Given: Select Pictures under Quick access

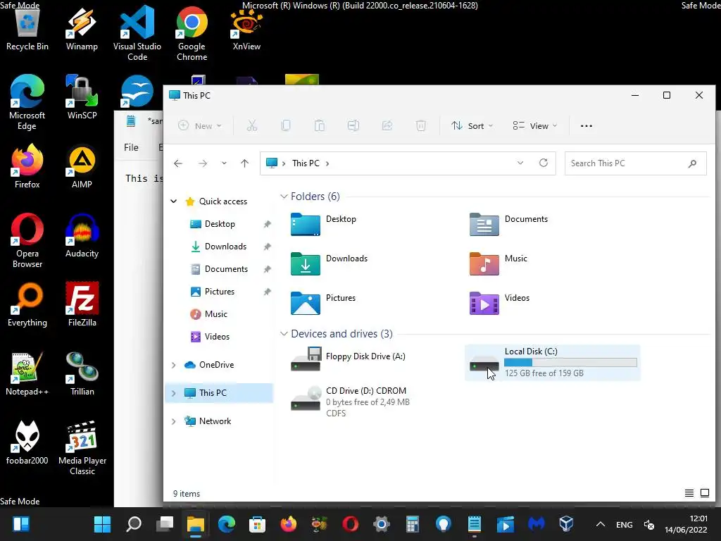Looking at the screenshot, I should [219, 292].
